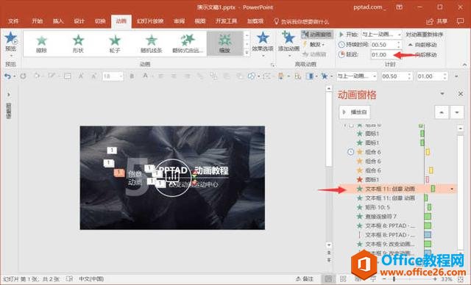Image resolution: width=471 pixels, height=285 pixels.
Task: Click the 播放自 play from button
Action: click(x=355, y=112)
